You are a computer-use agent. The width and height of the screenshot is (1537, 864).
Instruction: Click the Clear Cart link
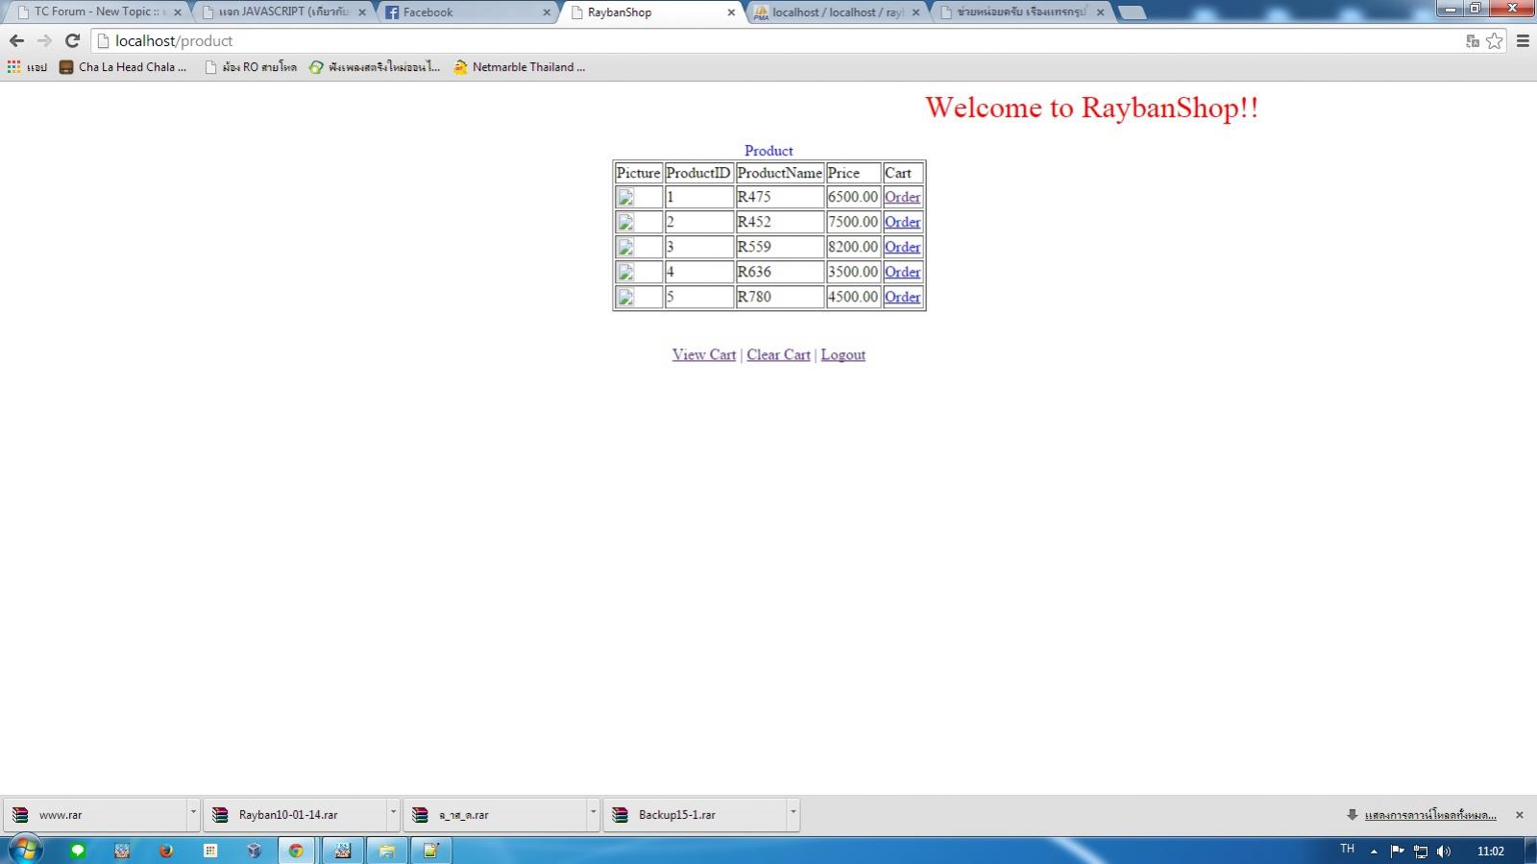pyautogui.click(x=778, y=354)
